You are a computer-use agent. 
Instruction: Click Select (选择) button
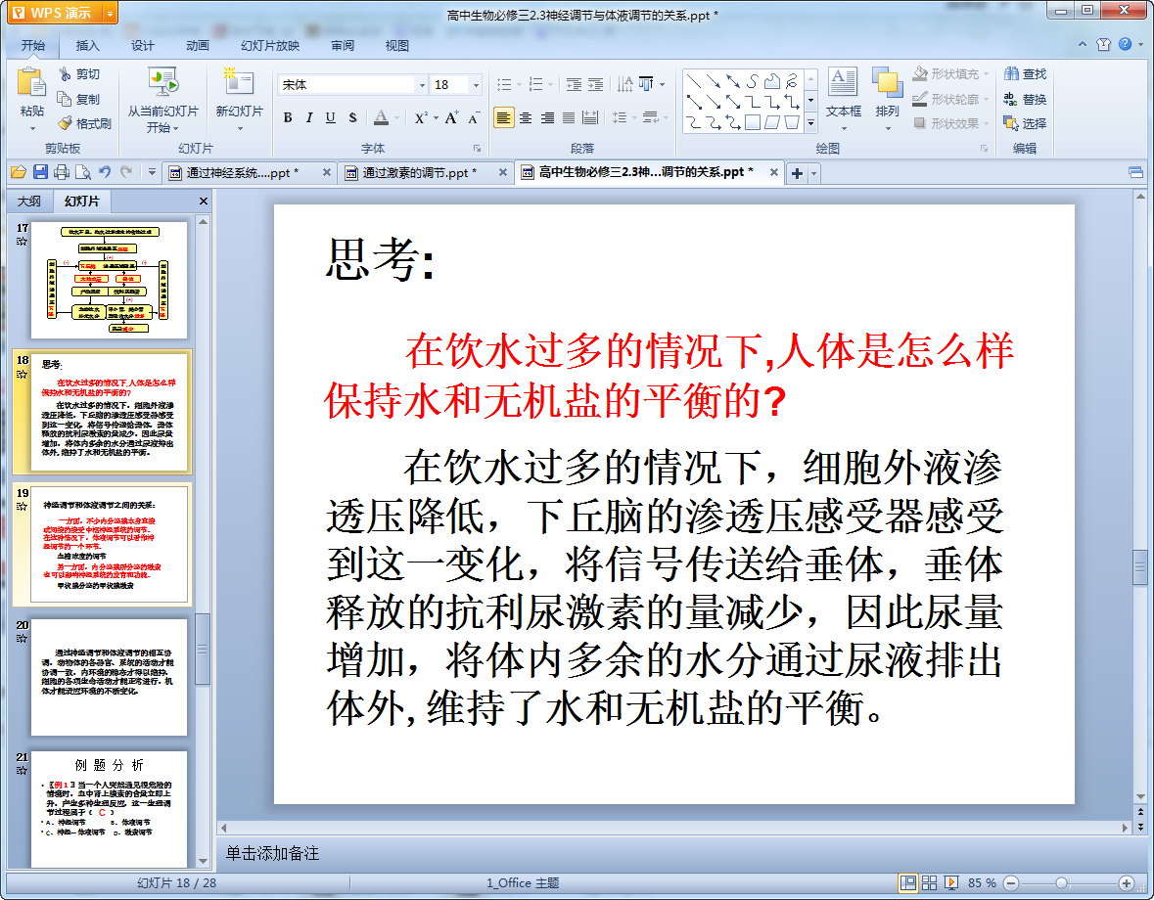pyautogui.click(x=1025, y=123)
